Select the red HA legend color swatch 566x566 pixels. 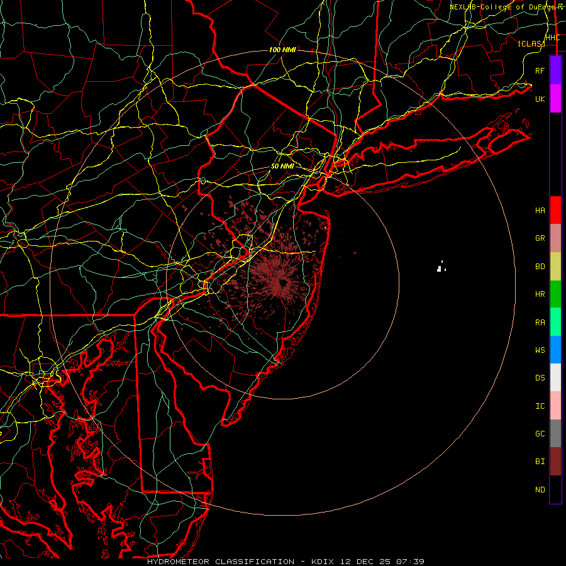(x=555, y=210)
